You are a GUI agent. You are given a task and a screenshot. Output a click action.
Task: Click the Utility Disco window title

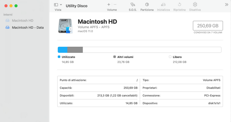[77, 6]
